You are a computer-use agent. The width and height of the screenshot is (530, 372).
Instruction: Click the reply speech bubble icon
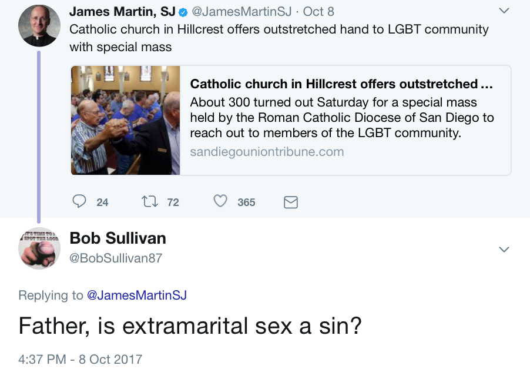[x=79, y=201]
